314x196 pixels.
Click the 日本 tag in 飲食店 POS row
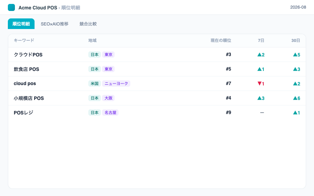click(95, 69)
